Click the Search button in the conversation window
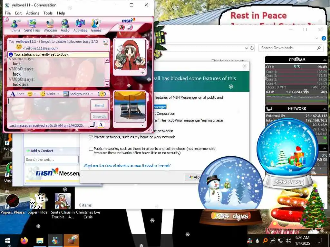The width and height of the screenshot is (330, 247). click(x=99, y=116)
